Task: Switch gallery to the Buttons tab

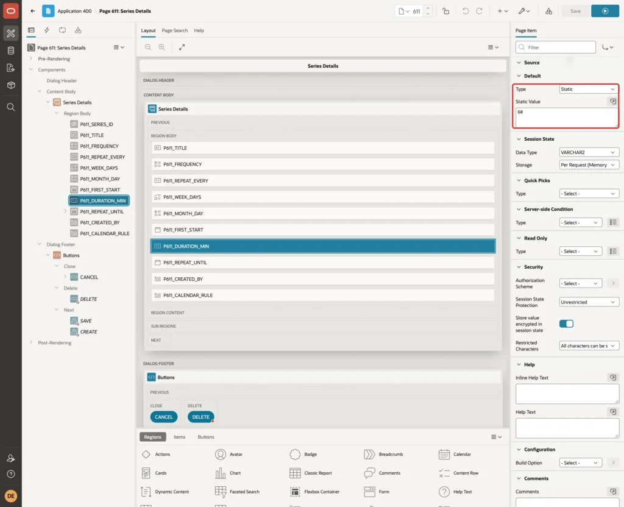Action: [x=206, y=437]
